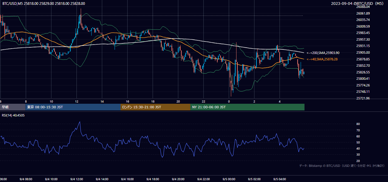Click hour label 22 under the price chart
Screen dimensions: 388x182
(204, 101)
